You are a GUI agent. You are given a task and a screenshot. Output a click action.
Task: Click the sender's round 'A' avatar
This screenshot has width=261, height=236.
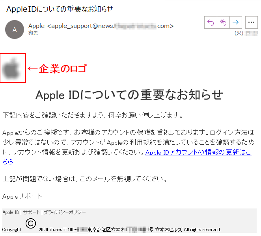tap(15, 30)
